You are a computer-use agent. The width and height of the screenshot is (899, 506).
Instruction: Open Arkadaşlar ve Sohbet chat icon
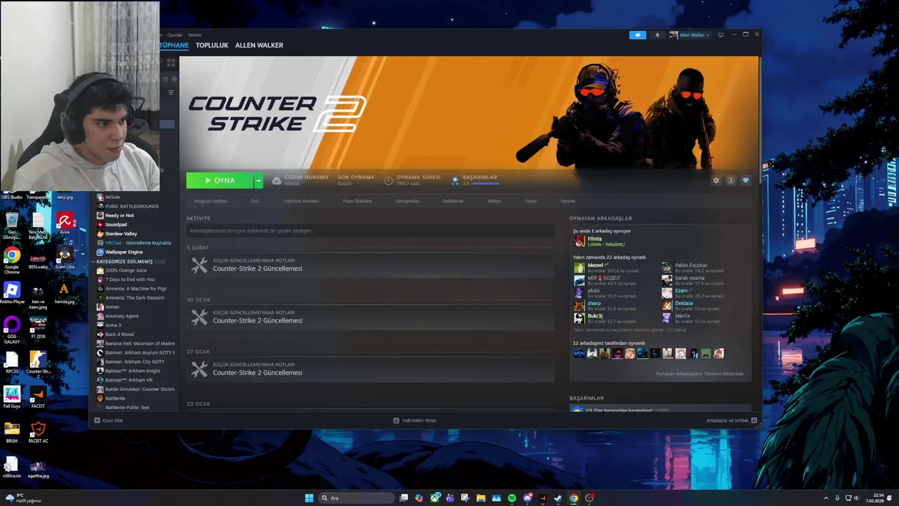point(754,420)
